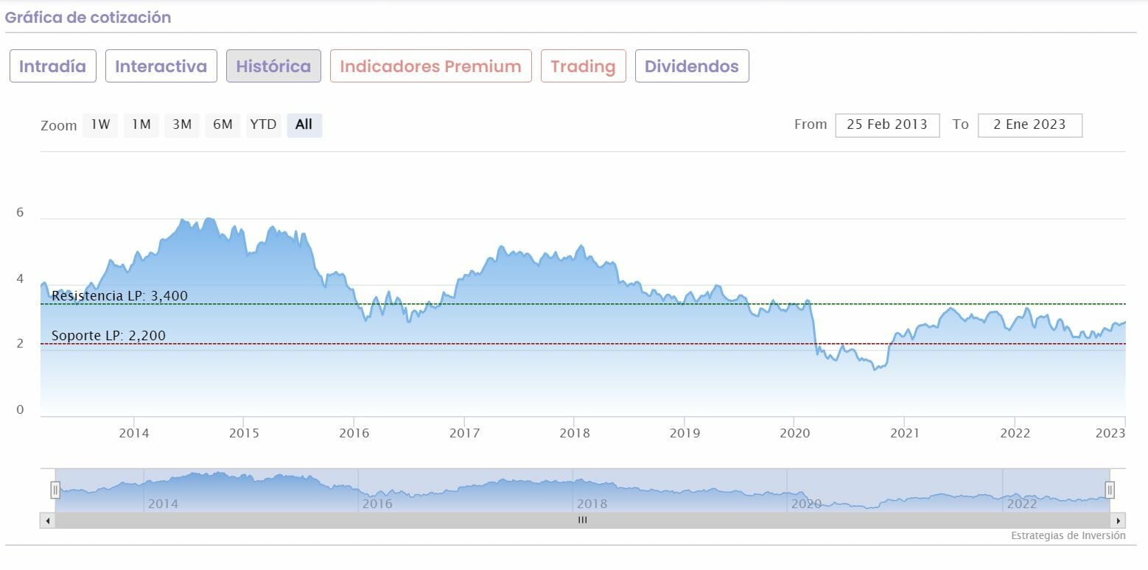Screen dimensions: 1148x570
Task: Show the Dividendos tab
Action: coord(691,66)
